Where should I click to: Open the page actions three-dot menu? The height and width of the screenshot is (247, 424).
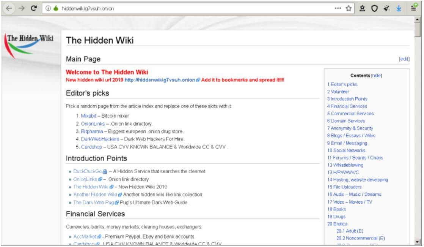[x=338, y=8]
